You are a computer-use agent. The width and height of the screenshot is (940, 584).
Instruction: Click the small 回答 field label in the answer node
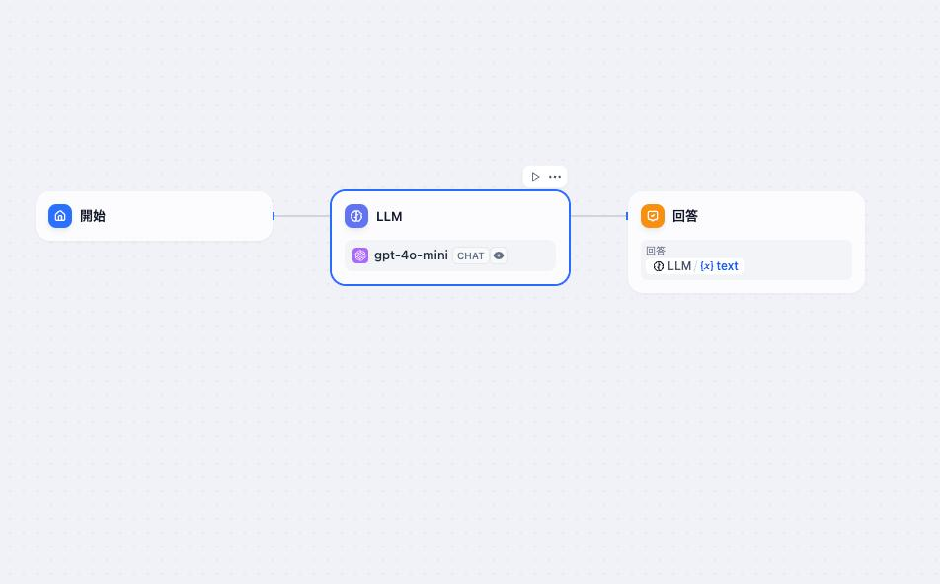click(656, 251)
